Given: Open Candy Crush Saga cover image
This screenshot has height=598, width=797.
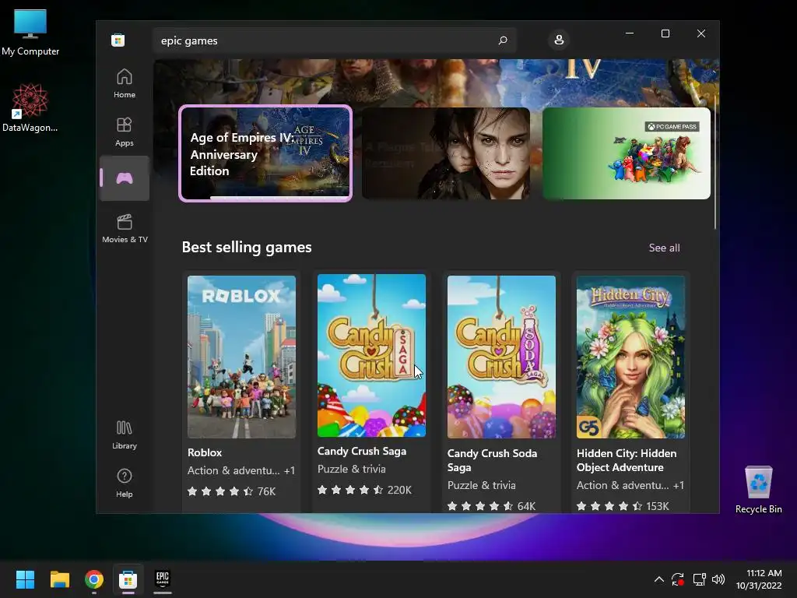Looking at the screenshot, I should pos(371,355).
